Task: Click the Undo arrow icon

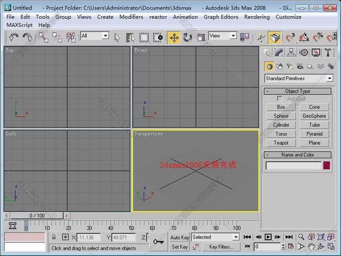Action: (14, 37)
